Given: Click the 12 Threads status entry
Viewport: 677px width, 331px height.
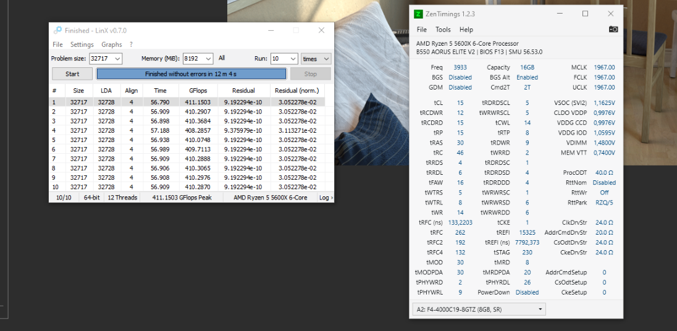Looking at the screenshot, I should tap(123, 197).
